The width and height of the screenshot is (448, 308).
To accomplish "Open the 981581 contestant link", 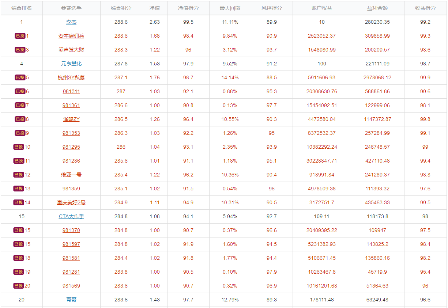I will click(x=71, y=258).
